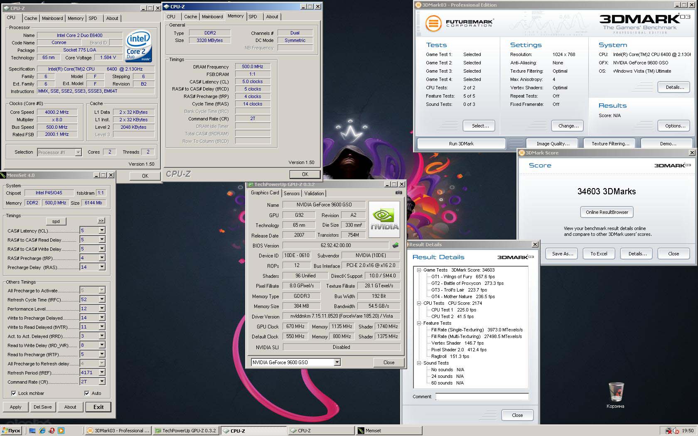Collapse the CPU Tests tree node

[x=419, y=303]
